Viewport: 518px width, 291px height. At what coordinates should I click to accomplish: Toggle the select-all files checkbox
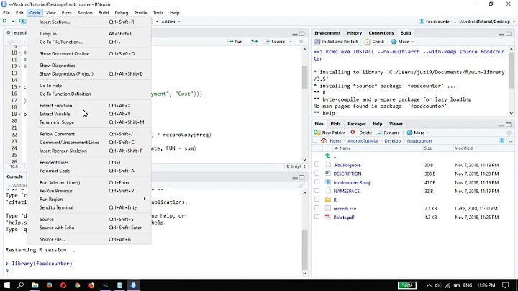(315, 140)
